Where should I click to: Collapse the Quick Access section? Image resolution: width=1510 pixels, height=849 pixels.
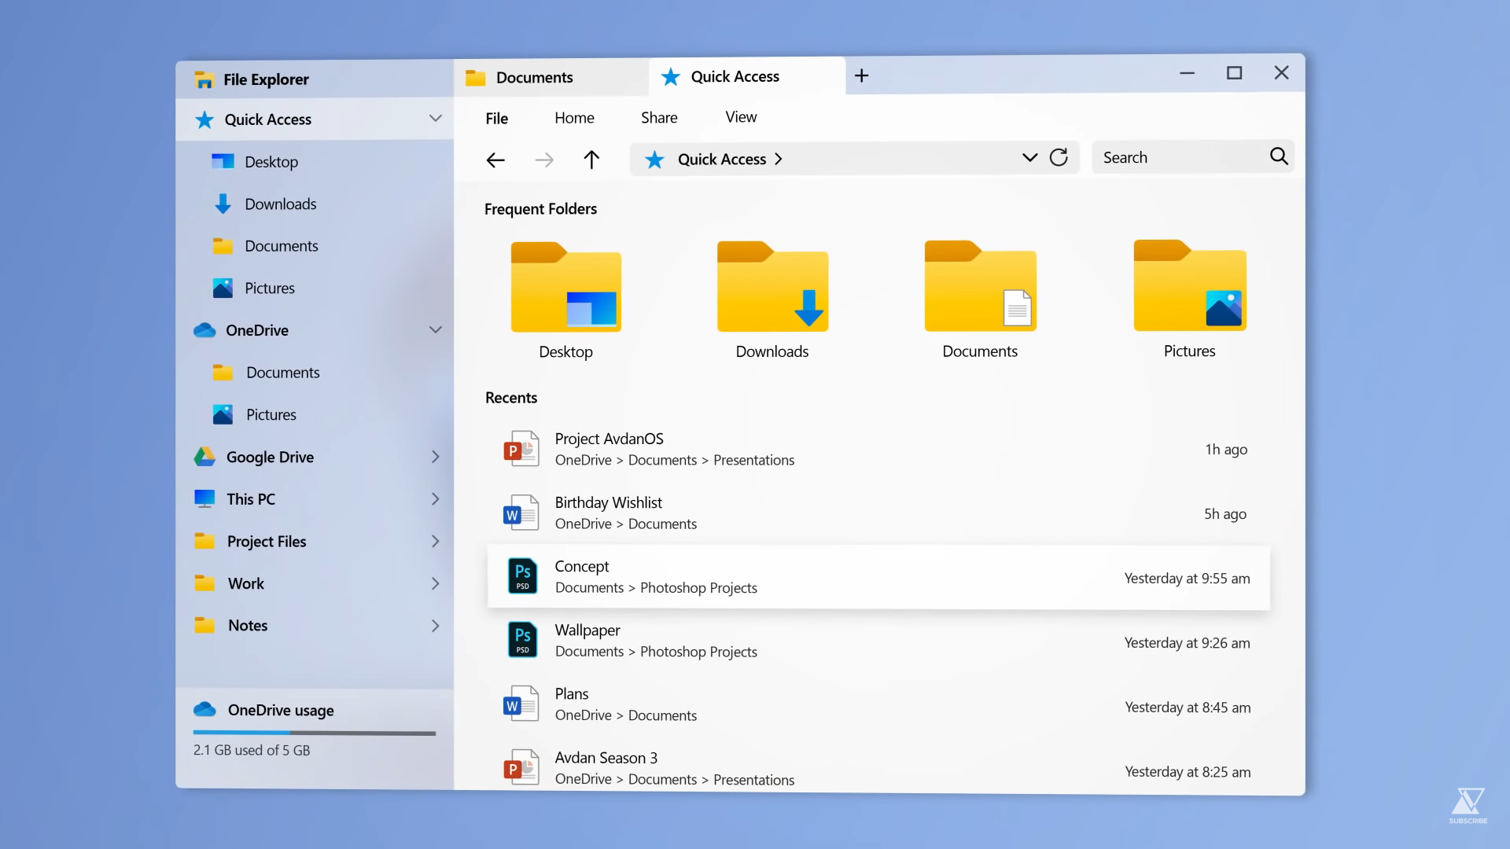435,119
